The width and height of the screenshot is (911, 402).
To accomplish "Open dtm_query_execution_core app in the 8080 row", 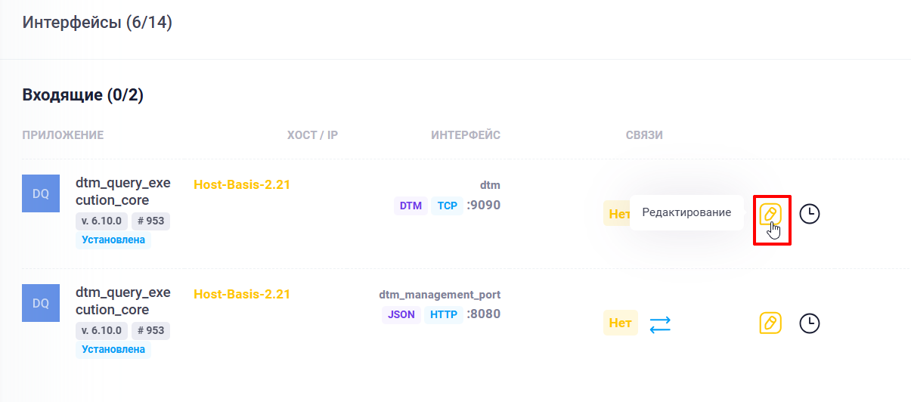I will point(122,301).
